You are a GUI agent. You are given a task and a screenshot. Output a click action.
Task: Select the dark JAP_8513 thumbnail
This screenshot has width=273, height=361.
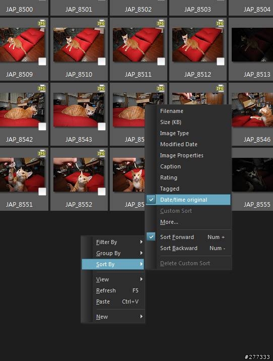(252, 45)
